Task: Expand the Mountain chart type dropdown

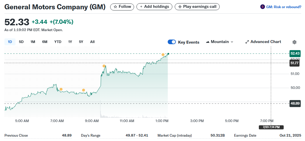Action: click(x=220, y=42)
